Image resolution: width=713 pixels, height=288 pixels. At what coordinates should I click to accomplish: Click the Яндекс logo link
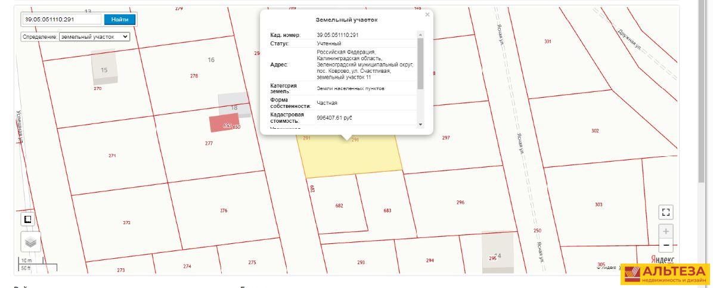click(662, 258)
